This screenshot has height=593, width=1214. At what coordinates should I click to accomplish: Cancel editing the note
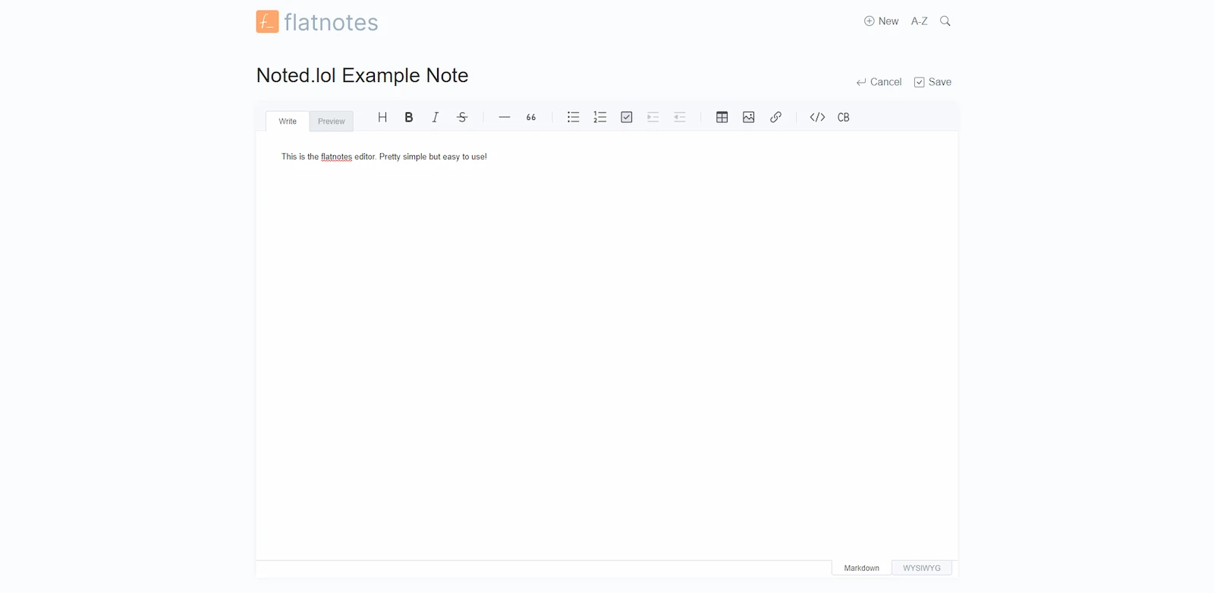[x=879, y=82]
